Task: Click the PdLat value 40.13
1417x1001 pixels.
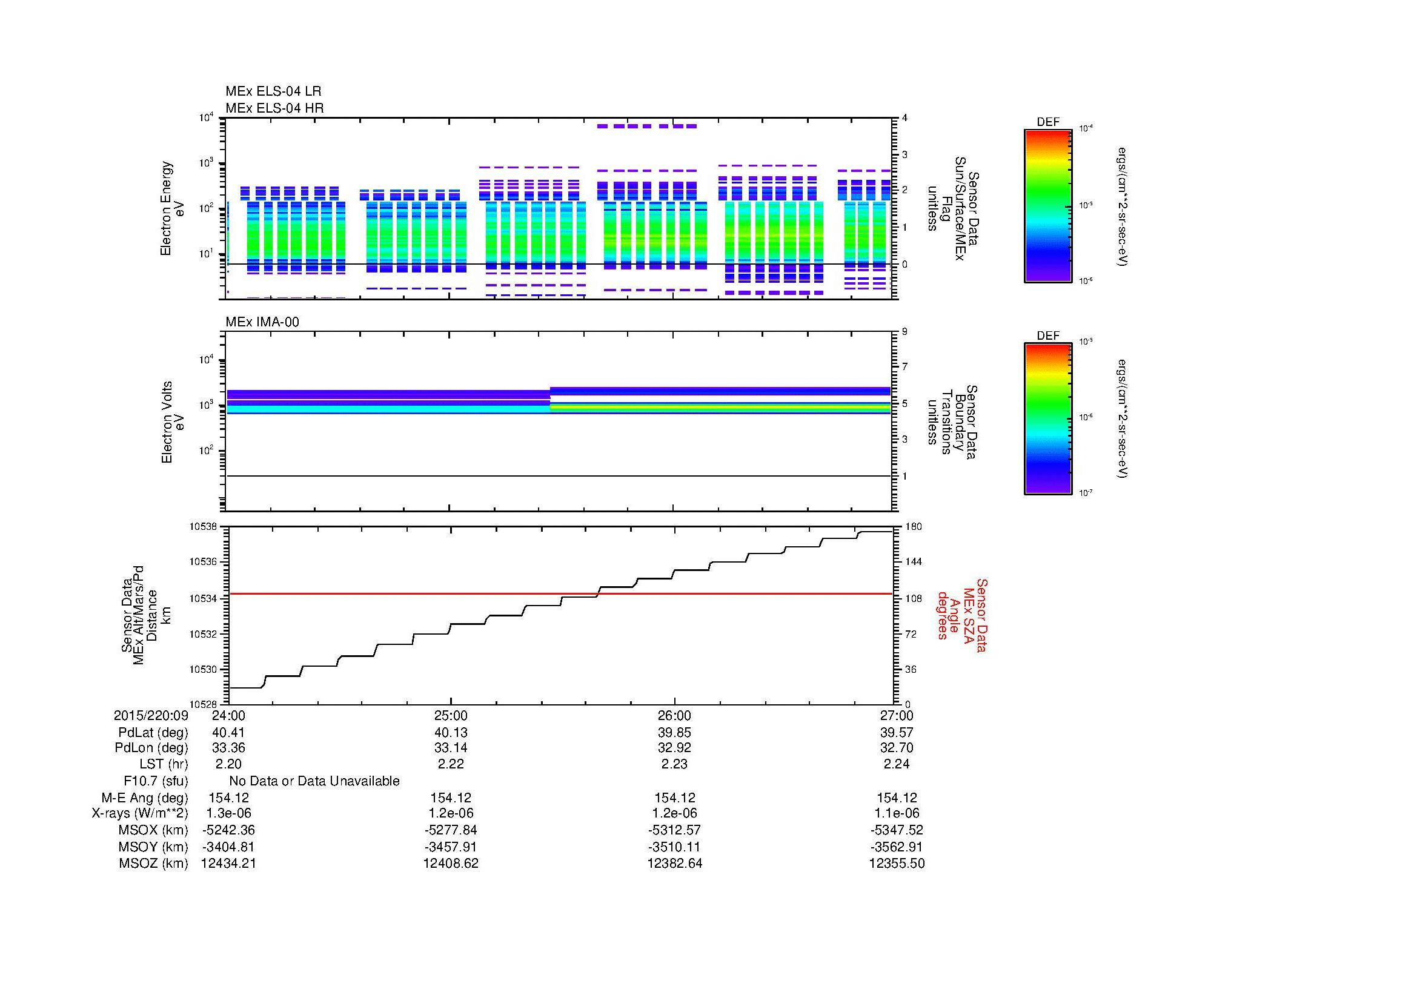Action: tap(451, 733)
